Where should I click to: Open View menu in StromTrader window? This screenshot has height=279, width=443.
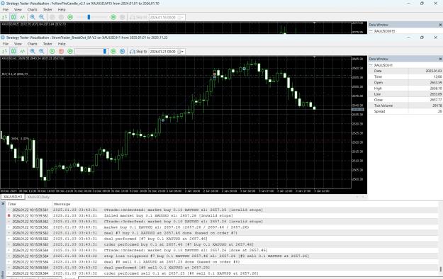18,44
